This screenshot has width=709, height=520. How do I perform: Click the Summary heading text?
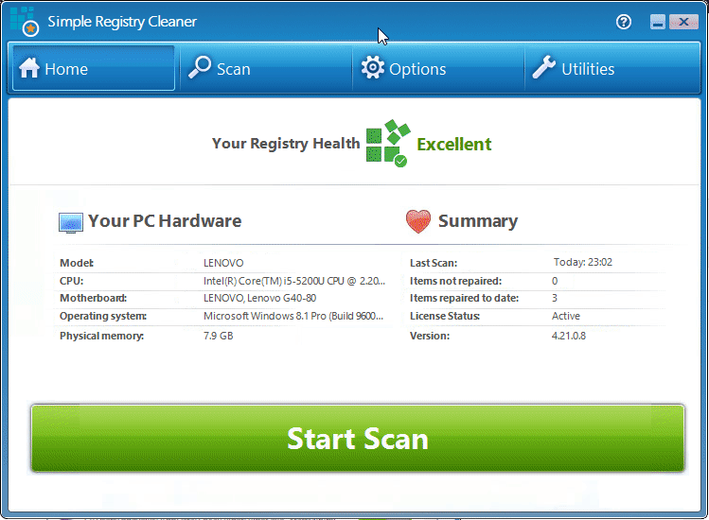[x=478, y=221]
